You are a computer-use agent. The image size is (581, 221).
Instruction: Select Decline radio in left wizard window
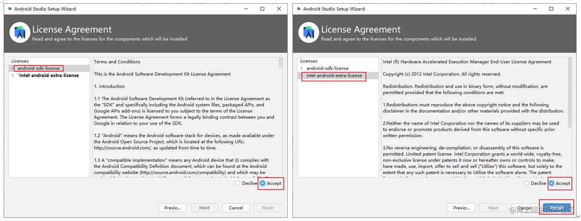tap(238, 183)
